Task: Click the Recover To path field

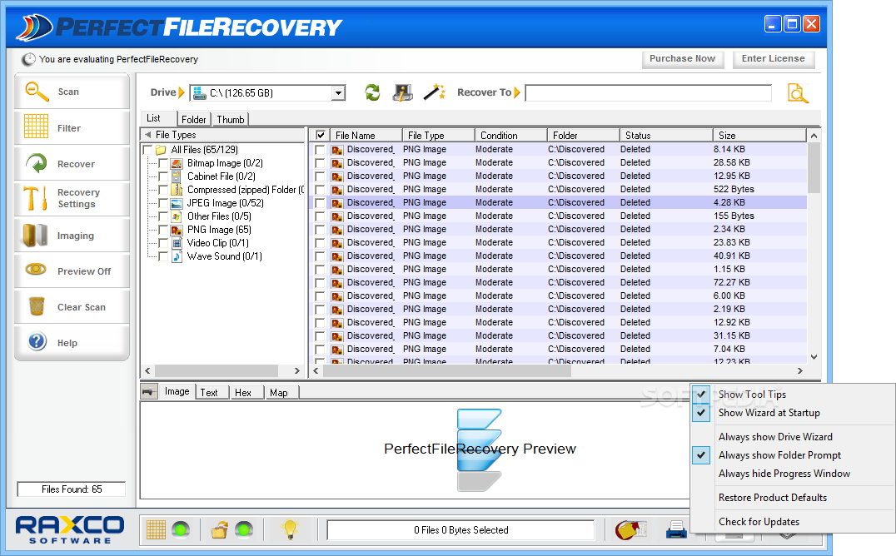Action: point(648,92)
